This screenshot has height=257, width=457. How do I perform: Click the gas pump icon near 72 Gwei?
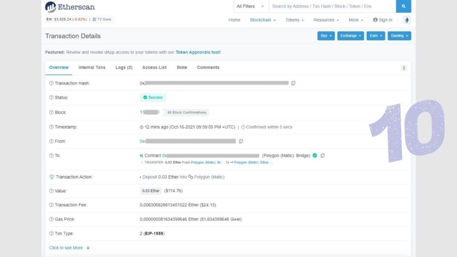[95, 20]
